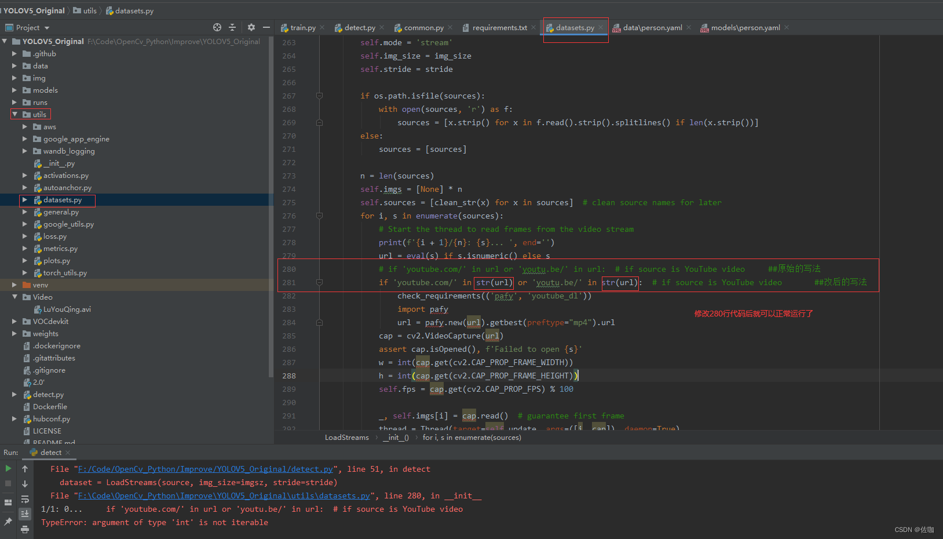Screen dimensions: 943x539
Task: Select hubconf.py in the project tree
Action: 52,418
